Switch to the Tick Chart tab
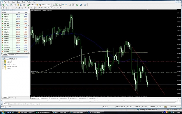 point(12,55)
